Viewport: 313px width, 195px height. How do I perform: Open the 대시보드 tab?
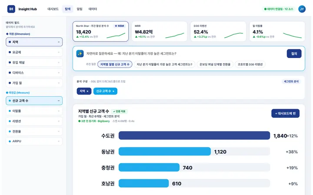click(53, 9)
